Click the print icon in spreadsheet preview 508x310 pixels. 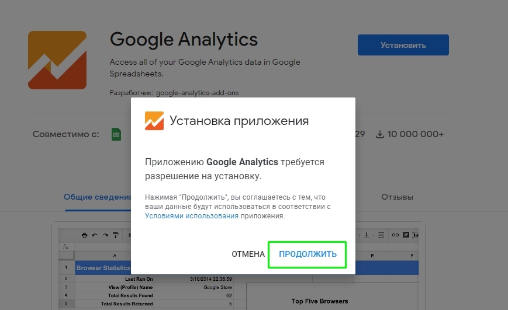pyautogui.click(x=84, y=235)
